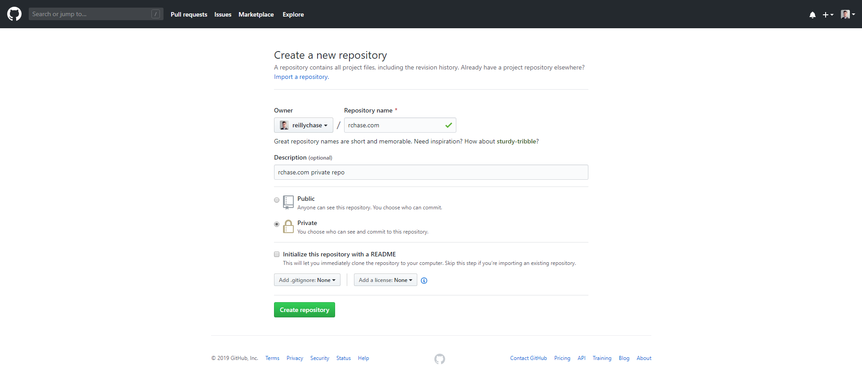Open the plus create-new menu
The image size is (862, 377).
tap(828, 15)
